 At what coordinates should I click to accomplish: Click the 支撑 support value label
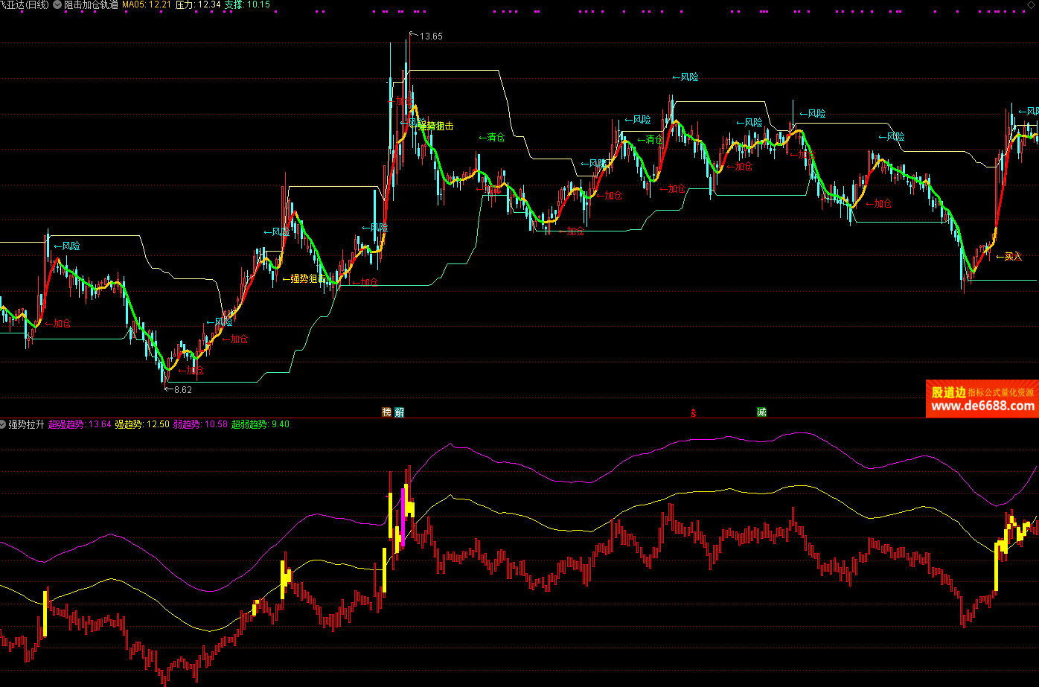pyautogui.click(x=247, y=4)
